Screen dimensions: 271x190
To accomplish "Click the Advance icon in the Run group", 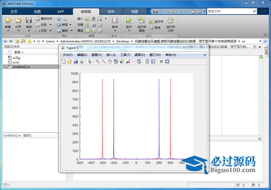I will [151, 27].
